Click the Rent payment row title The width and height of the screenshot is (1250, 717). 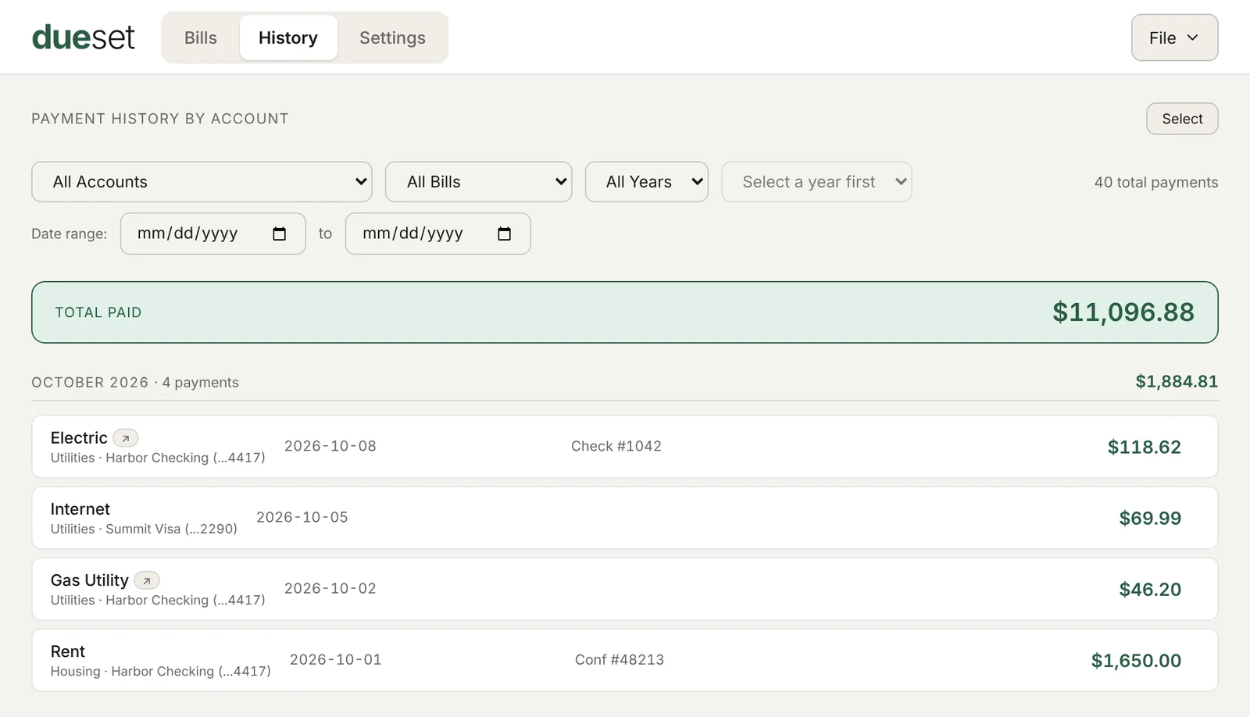coord(68,651)
